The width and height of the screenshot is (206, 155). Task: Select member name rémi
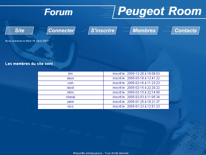coord(70,92)
